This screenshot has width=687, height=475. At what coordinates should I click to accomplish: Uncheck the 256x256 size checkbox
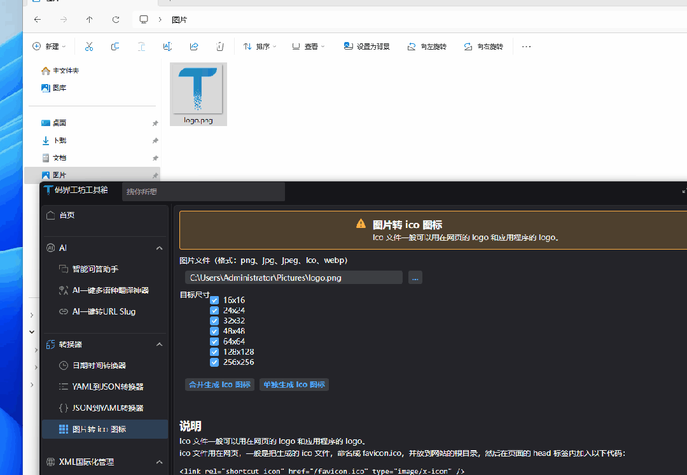click(x=214, y=362)
